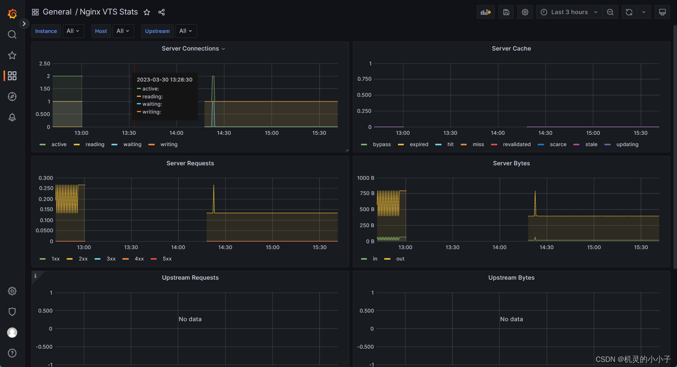Image resolution: width=677 pixels, height=367 pixels.
Task: Toggle the in bytes series
Action: click(x=375, y=259)
